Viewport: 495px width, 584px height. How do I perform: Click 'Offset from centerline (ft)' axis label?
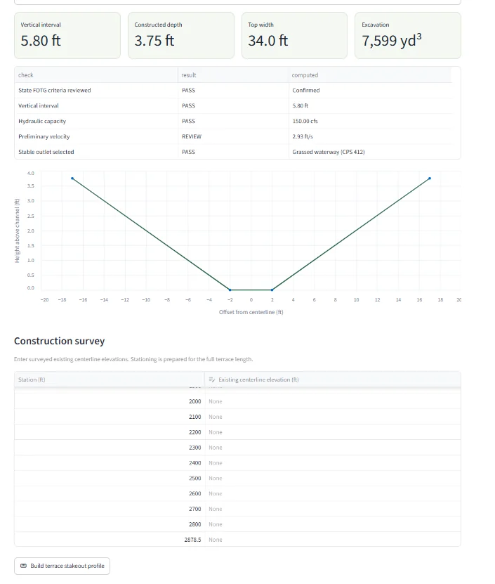[251, 312]
